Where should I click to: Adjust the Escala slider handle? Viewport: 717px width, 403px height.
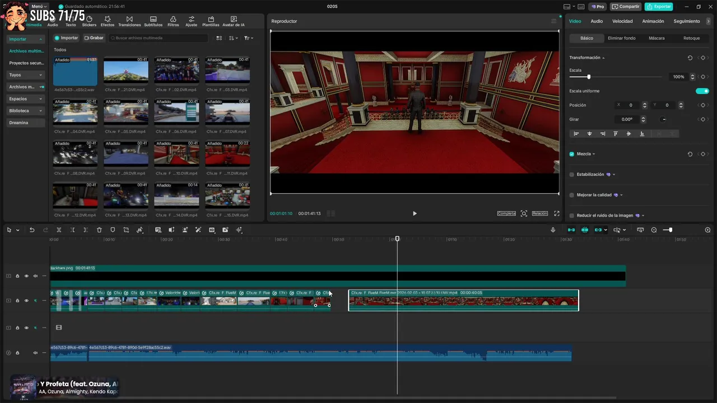pos(589,77)
